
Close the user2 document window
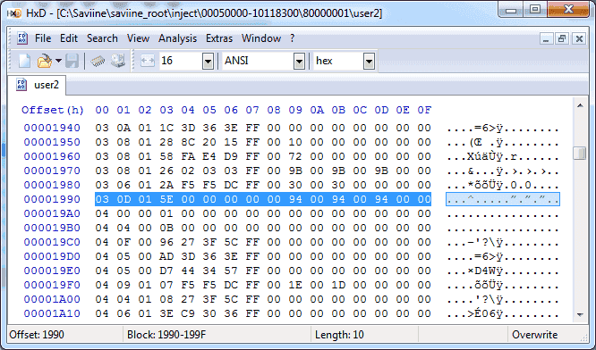pyautogui.click(x=579, y=38)
